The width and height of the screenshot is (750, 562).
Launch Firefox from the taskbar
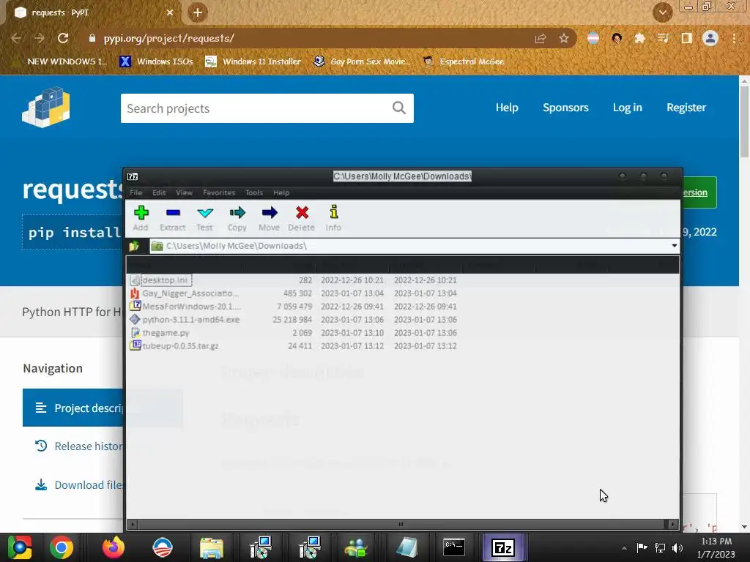point(114,547)
